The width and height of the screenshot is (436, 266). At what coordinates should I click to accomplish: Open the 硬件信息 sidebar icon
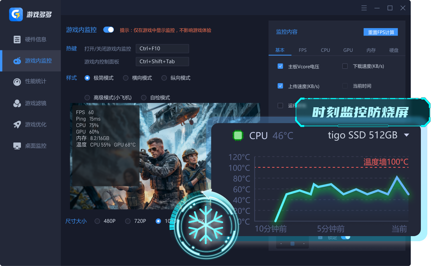point(17,40)
